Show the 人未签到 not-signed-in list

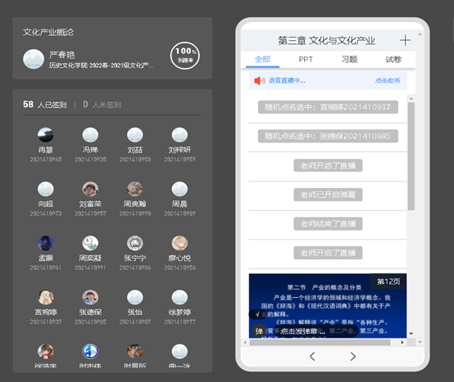coord(102,105)
